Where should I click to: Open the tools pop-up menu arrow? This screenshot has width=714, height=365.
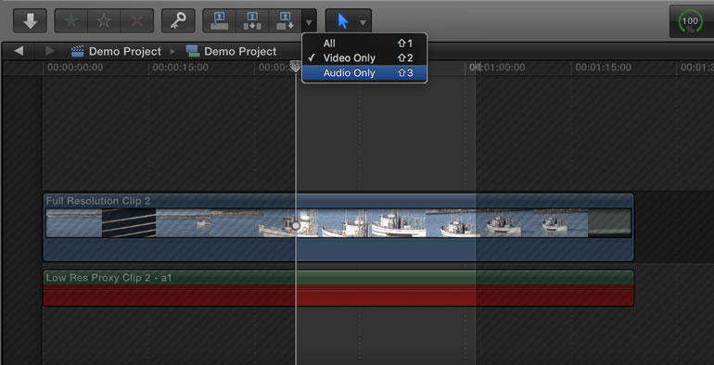click(x=363, y=22)
